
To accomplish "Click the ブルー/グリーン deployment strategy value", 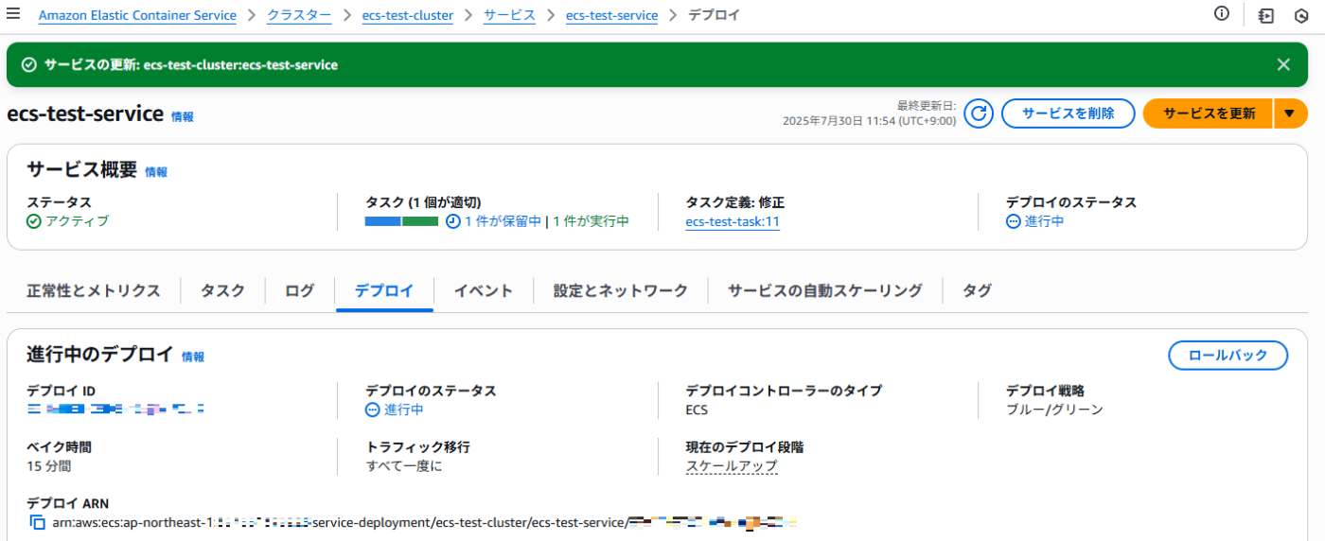I will click(1054, 410).
